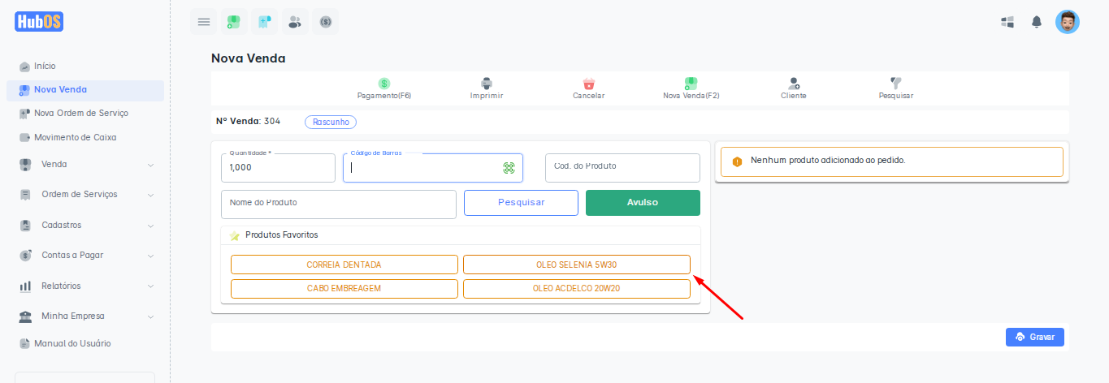Click the Pesquisar filter icon in the toolbar
The image size is (1109, 383).
[896, 84]
